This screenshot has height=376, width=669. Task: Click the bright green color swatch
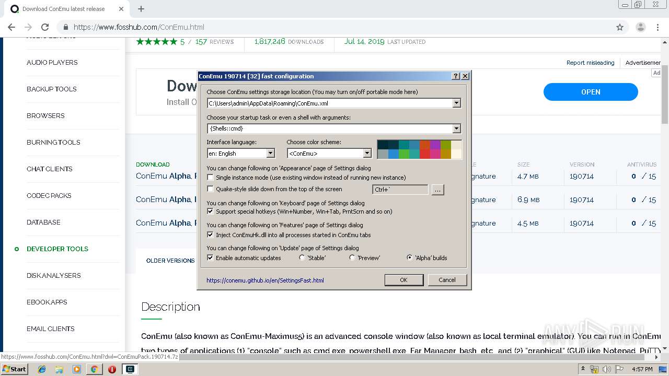403,154
